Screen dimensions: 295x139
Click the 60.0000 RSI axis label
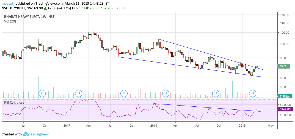click(285, 105)
